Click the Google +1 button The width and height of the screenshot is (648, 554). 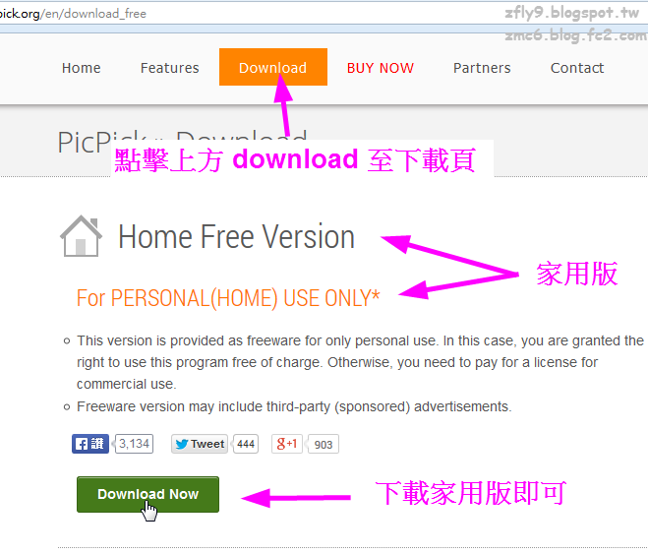(287, 444)
